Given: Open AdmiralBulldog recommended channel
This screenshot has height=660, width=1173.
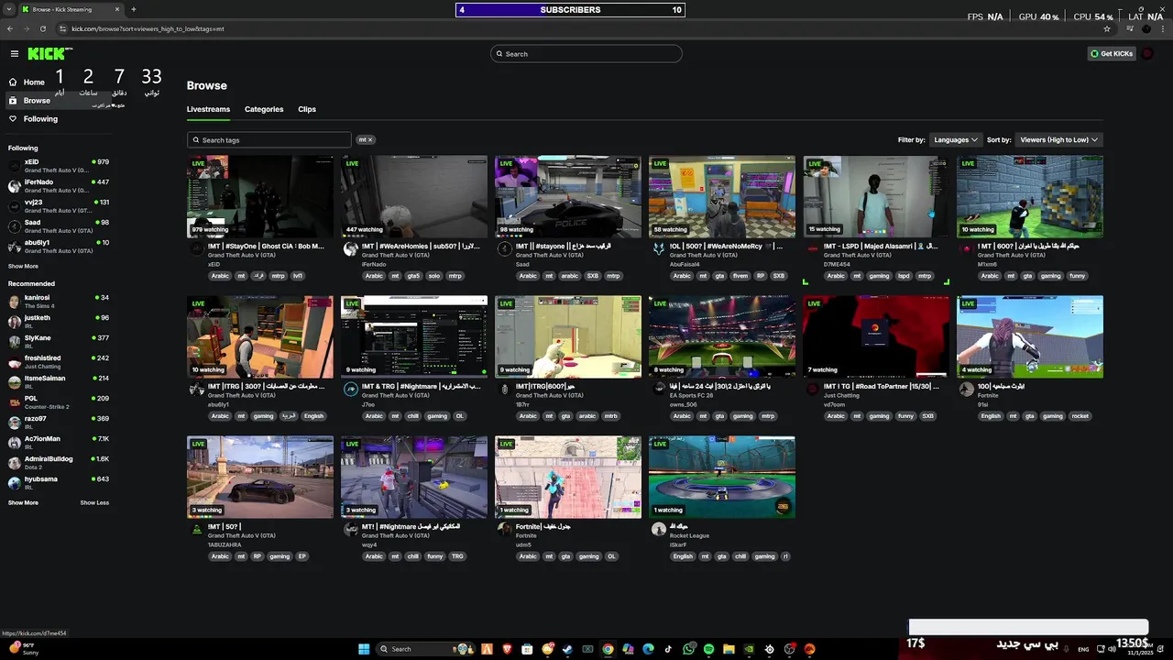Looking at the screenshot, I should 59,463.
